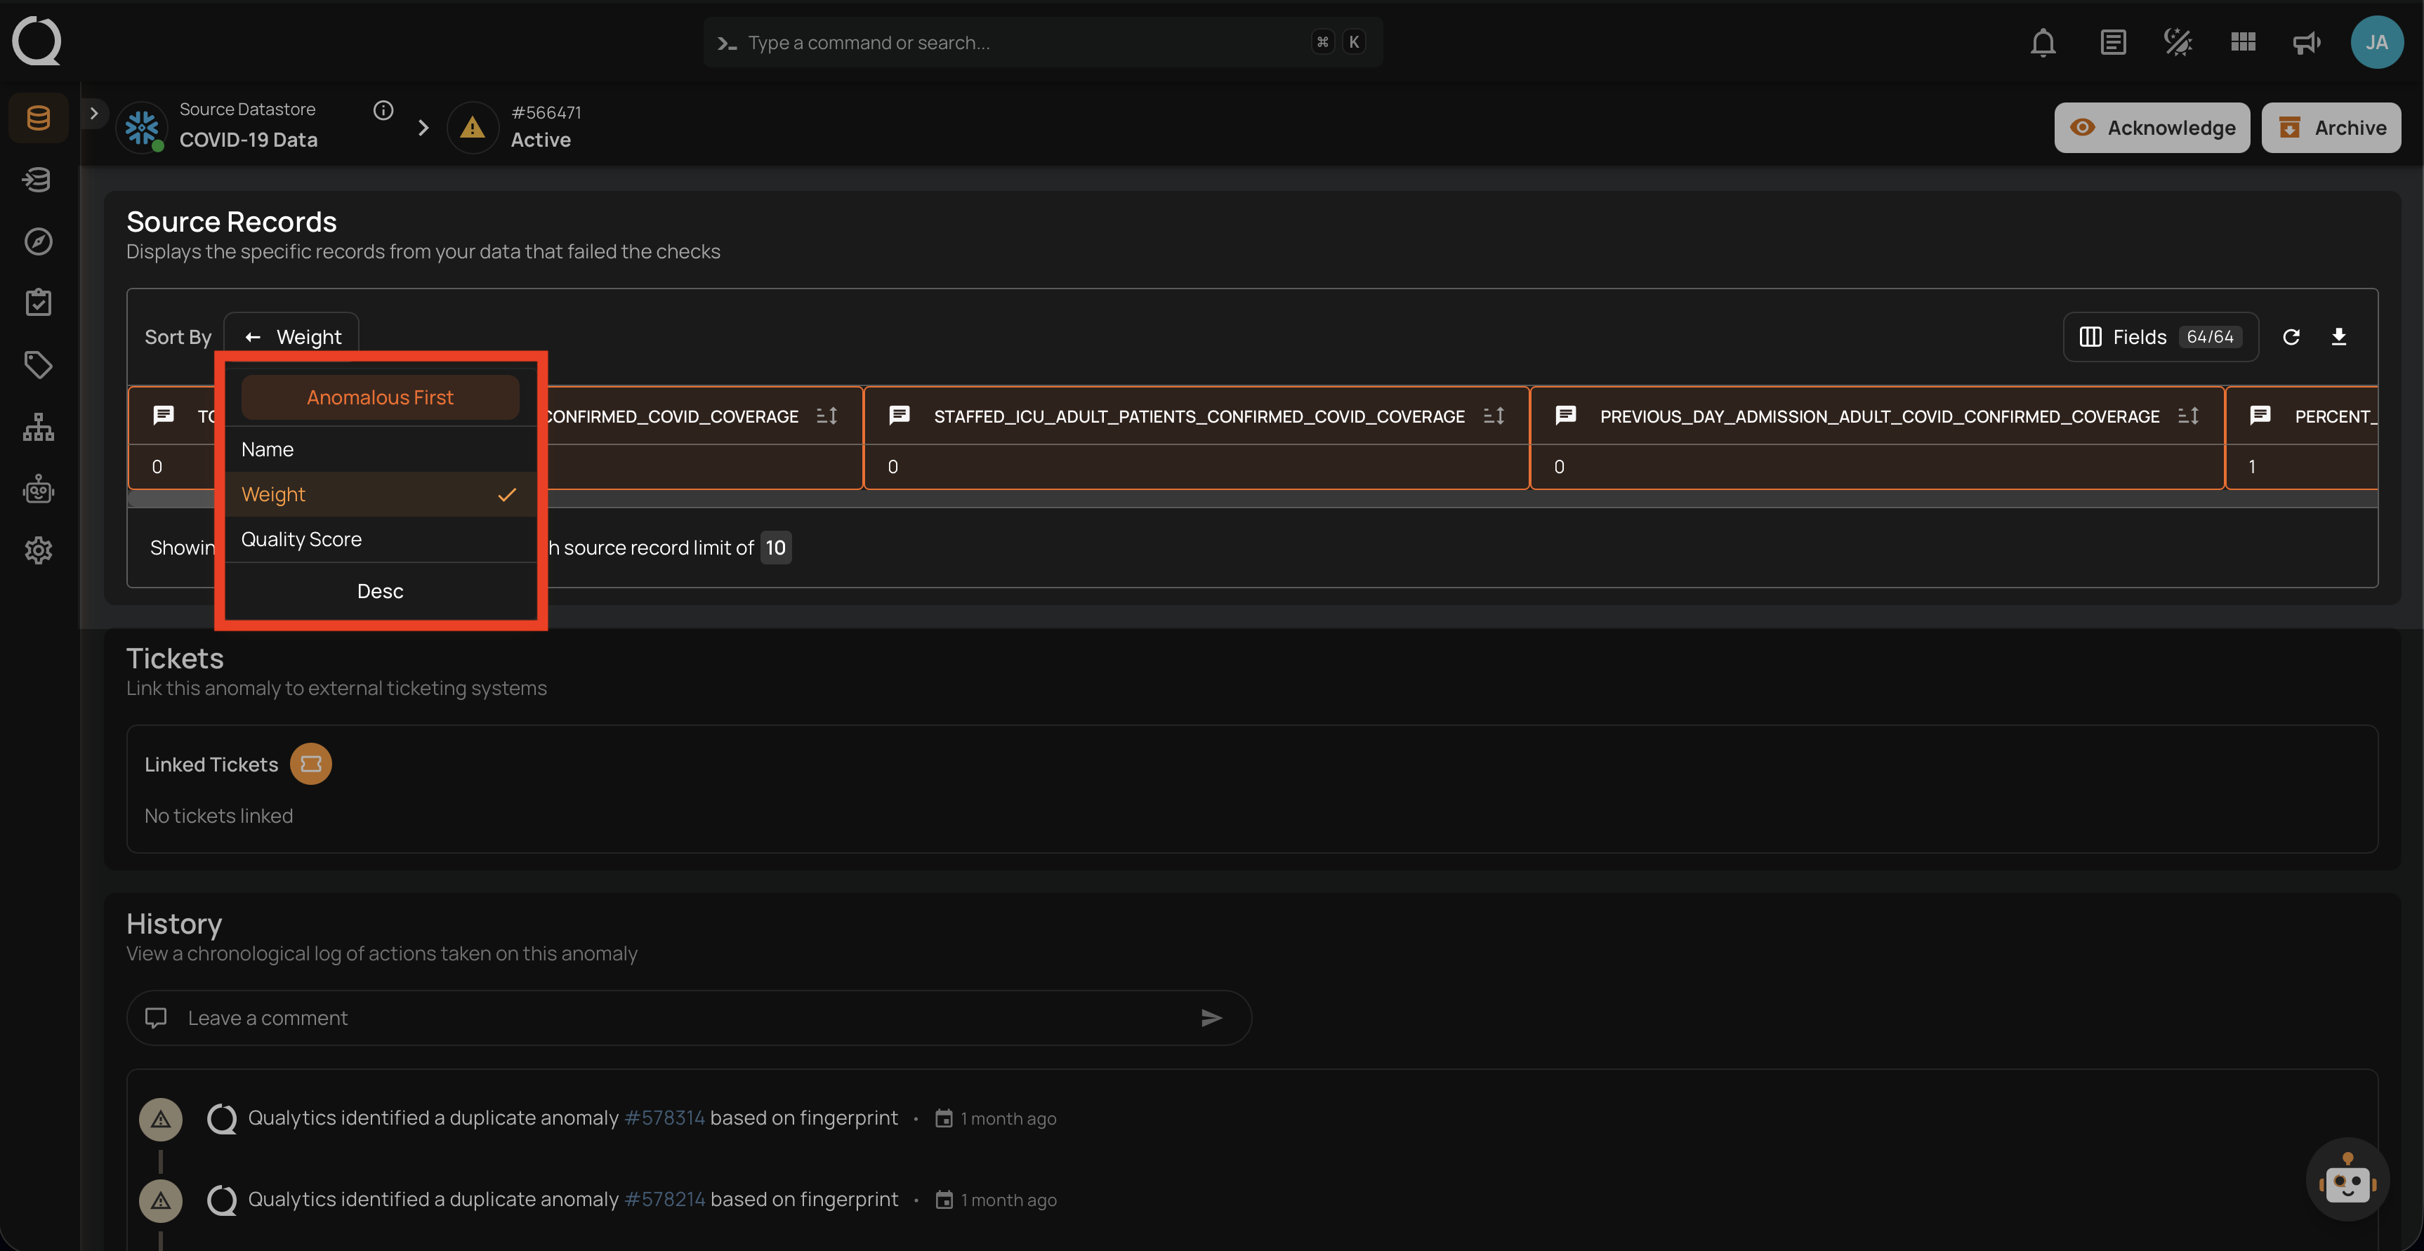Toggle Anomalous First sorting
The height and width of the screenshot is (1251, 2424).
380,397
